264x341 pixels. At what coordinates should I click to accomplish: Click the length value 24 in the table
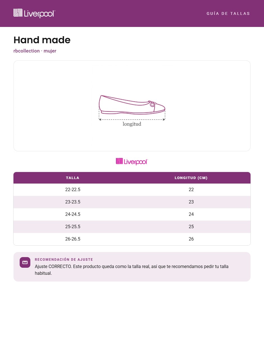pos(191,214)
